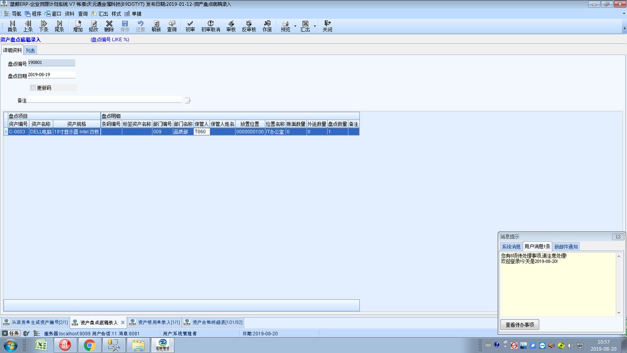627x353 pixels.
Task: Click the 盘点日期 date input field
Action: tap(51, 75)
